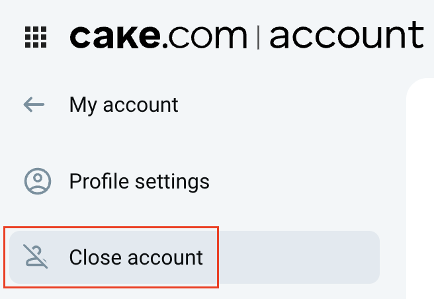Click the Close account text label
This screenshot has height=299, width=434.
(136, 257)
